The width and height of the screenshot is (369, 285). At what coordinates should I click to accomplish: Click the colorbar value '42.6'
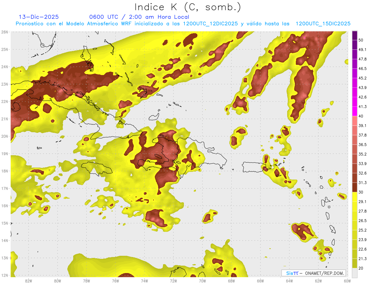[x=363, y=97]
